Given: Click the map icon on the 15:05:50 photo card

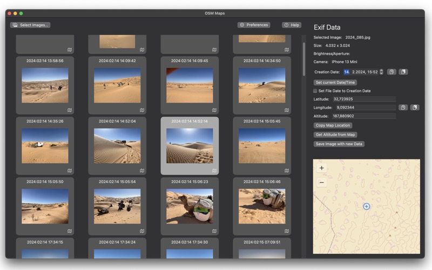Looking at the screenshot, I should tap(70, 231).
